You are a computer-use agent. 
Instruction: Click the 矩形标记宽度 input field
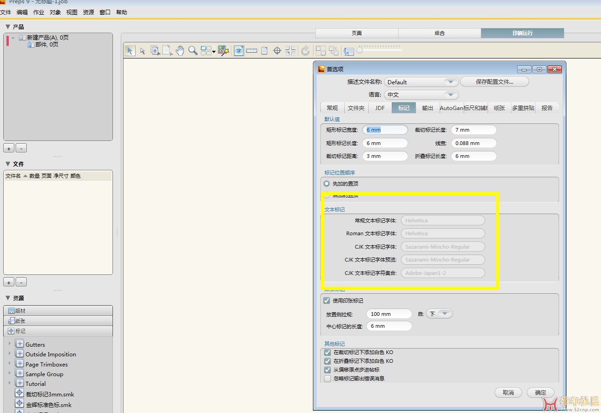click(385, 130)
